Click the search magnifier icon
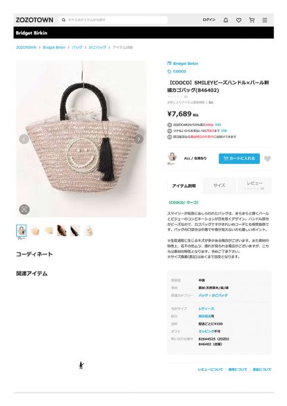 (64, 20)
